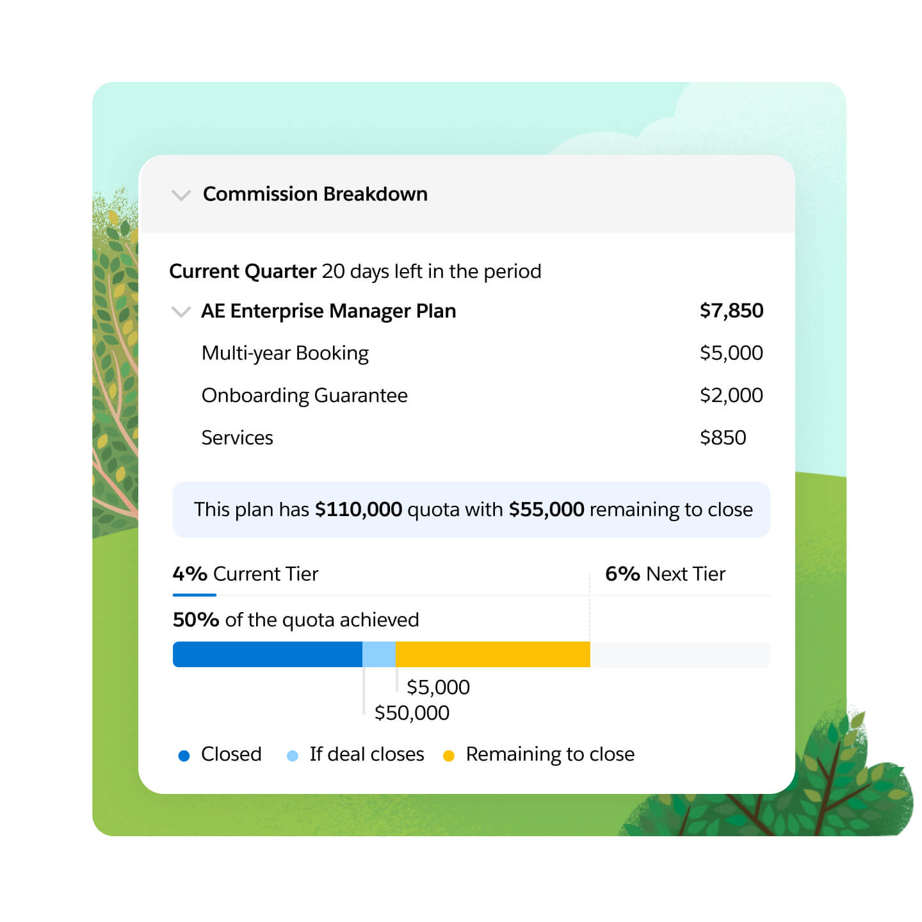
Task: Collapse the AE Enterprise Manager Plan chevron
Action: point(181,312)
